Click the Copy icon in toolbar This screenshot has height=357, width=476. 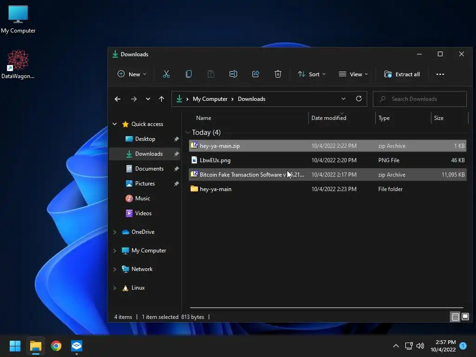(x=189, y=74)
